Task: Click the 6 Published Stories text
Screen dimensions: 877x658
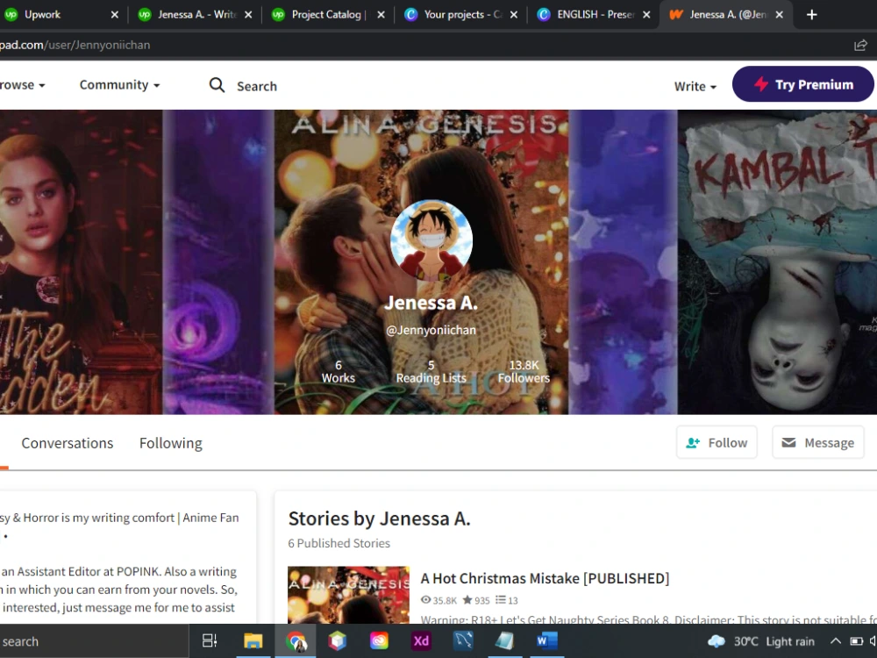Action: tap(339, 543)
